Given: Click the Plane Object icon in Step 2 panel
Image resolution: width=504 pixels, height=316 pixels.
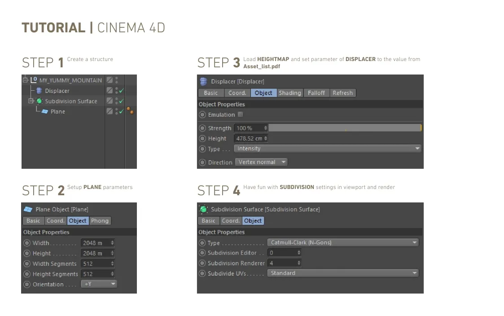Looking at the screenshot, I should click(27, 209).
